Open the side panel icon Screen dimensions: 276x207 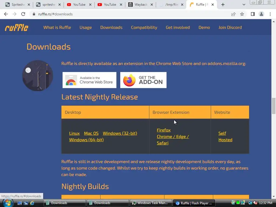253,14
